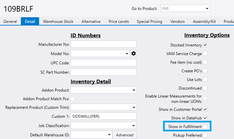Tick the Addon Product Match Pcs checkbox
The image size is (234, 139).
[73, 99]
